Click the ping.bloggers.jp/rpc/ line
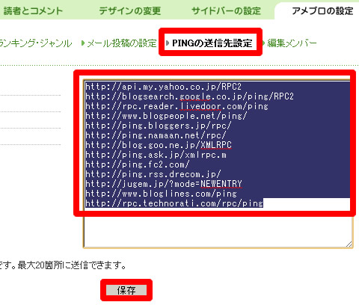The height and width of the screenshot is (305, 359). point(159,126)
